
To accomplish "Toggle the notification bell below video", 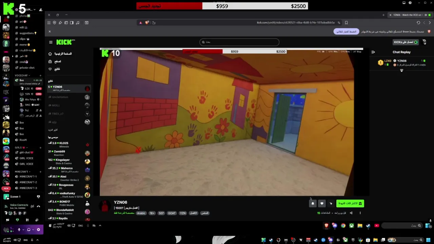I will pyautogui.click(x=313, y=203).
